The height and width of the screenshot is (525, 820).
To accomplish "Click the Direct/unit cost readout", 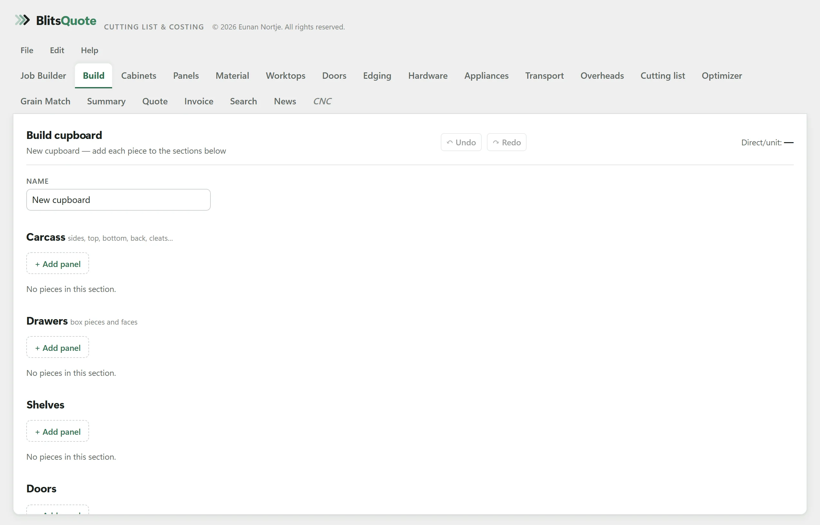I will (767, 142).
